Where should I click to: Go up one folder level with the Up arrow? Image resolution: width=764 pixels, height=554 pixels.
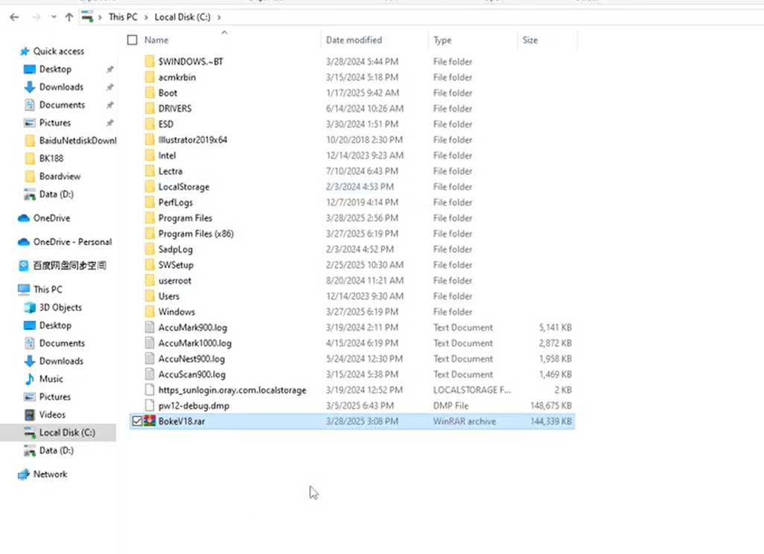tap(69, 17)
